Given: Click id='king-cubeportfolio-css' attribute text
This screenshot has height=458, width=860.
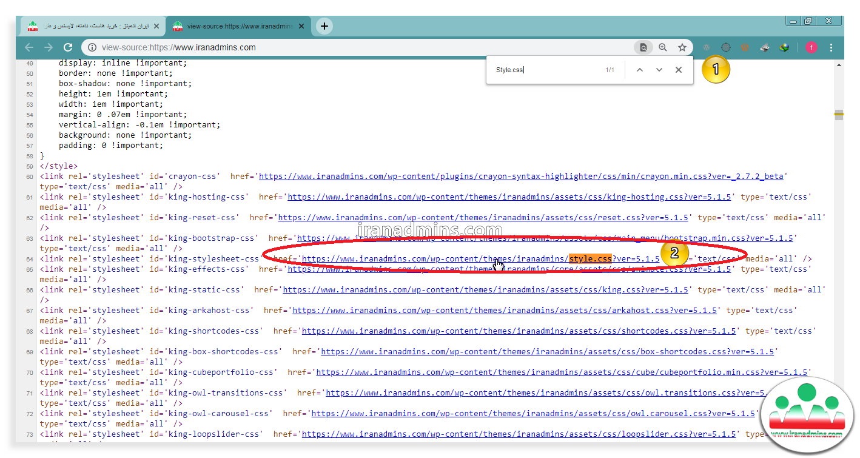Looking at the screenshot, I should pyautogui.click(x=213, y=372).
